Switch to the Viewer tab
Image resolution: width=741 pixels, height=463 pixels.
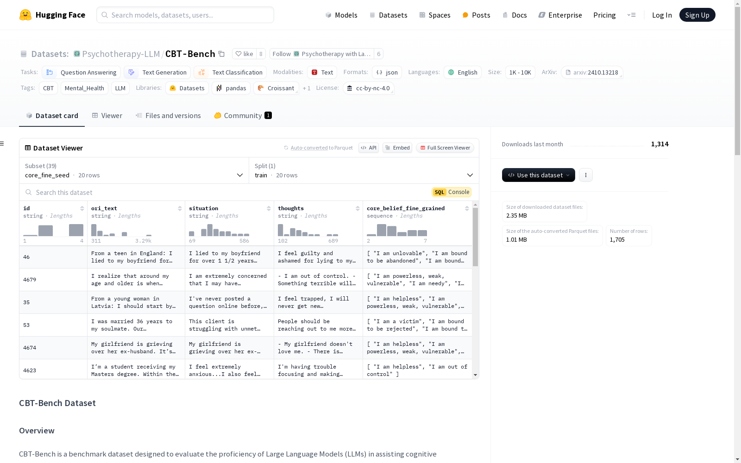(107, 116)
